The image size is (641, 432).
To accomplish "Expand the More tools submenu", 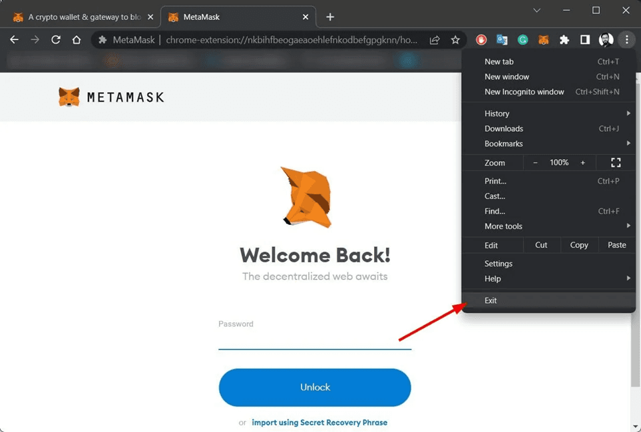I will [548, 226].
